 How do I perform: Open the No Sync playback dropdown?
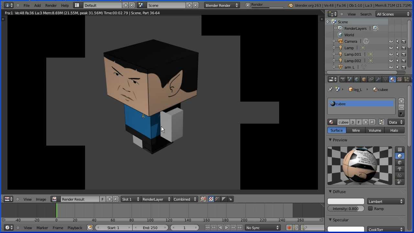pos(262,228)
